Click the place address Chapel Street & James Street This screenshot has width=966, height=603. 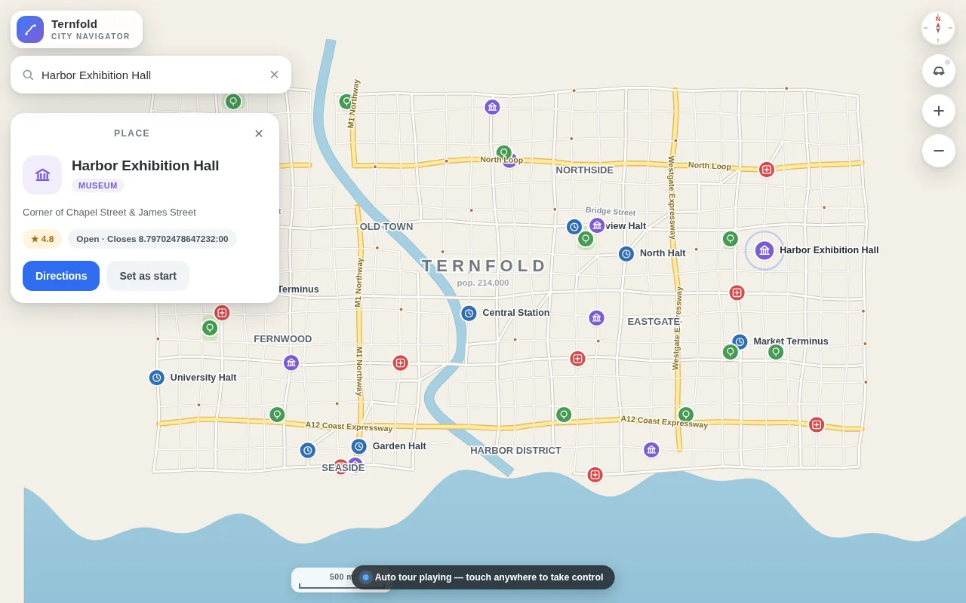[109, 213]
